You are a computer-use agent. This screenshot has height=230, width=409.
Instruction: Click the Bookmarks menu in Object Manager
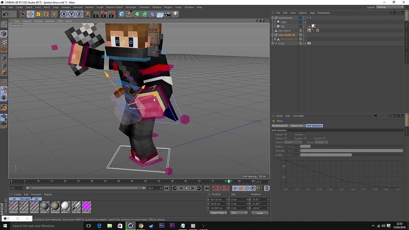pyautogui.click(x=324, y=13)
